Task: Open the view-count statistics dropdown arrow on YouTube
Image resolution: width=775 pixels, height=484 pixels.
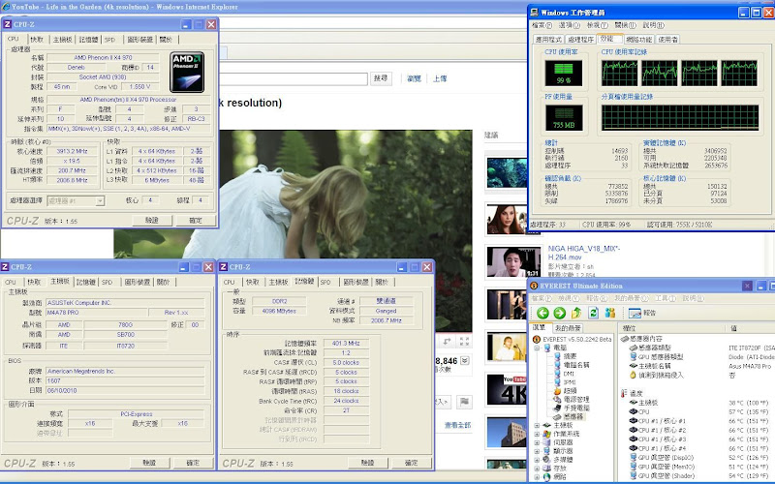Action: [x=465, y=361]
